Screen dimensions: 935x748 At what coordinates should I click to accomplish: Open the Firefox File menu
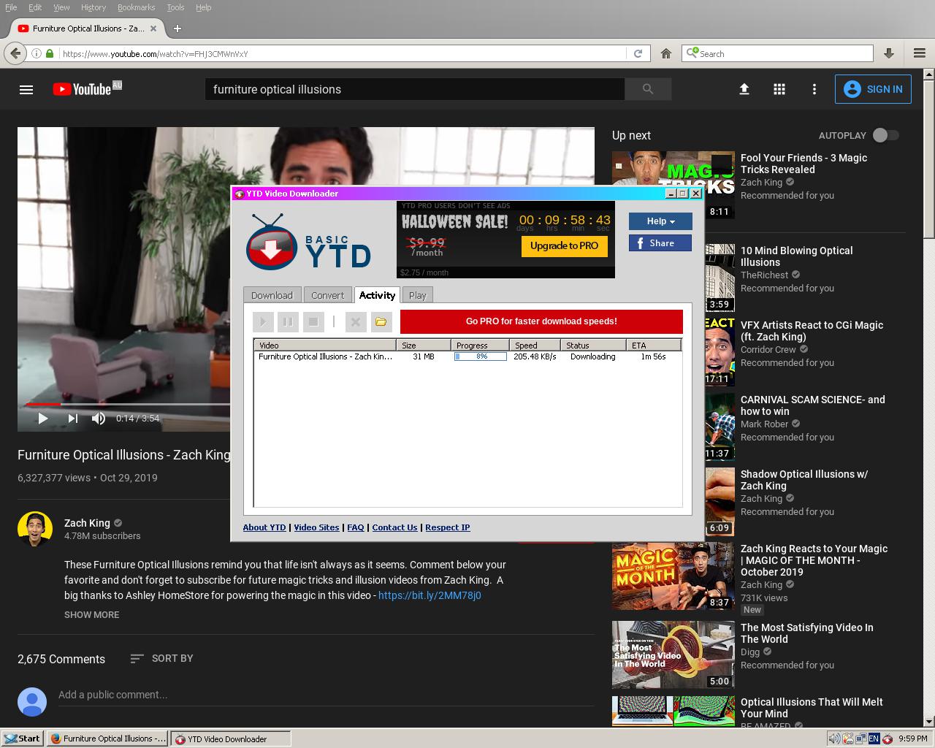(x=11, y=7)
